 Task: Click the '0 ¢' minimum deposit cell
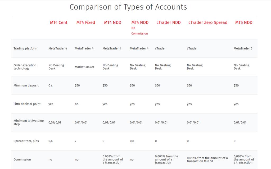coord(51,85)
